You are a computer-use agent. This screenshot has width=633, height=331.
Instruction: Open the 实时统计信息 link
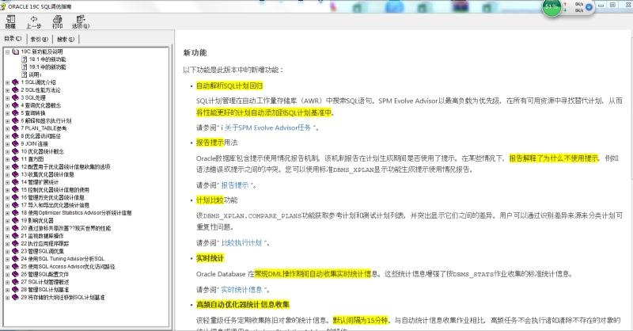[242, 290]
